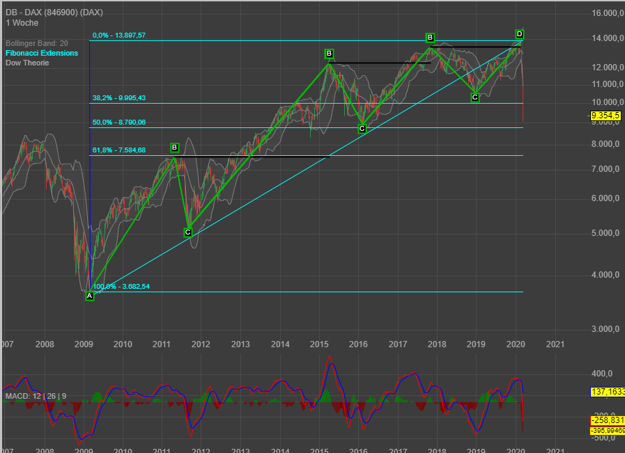625x453 pixels.
Task: Select marker C at the 2016 low
Action: tap(362, 128)
